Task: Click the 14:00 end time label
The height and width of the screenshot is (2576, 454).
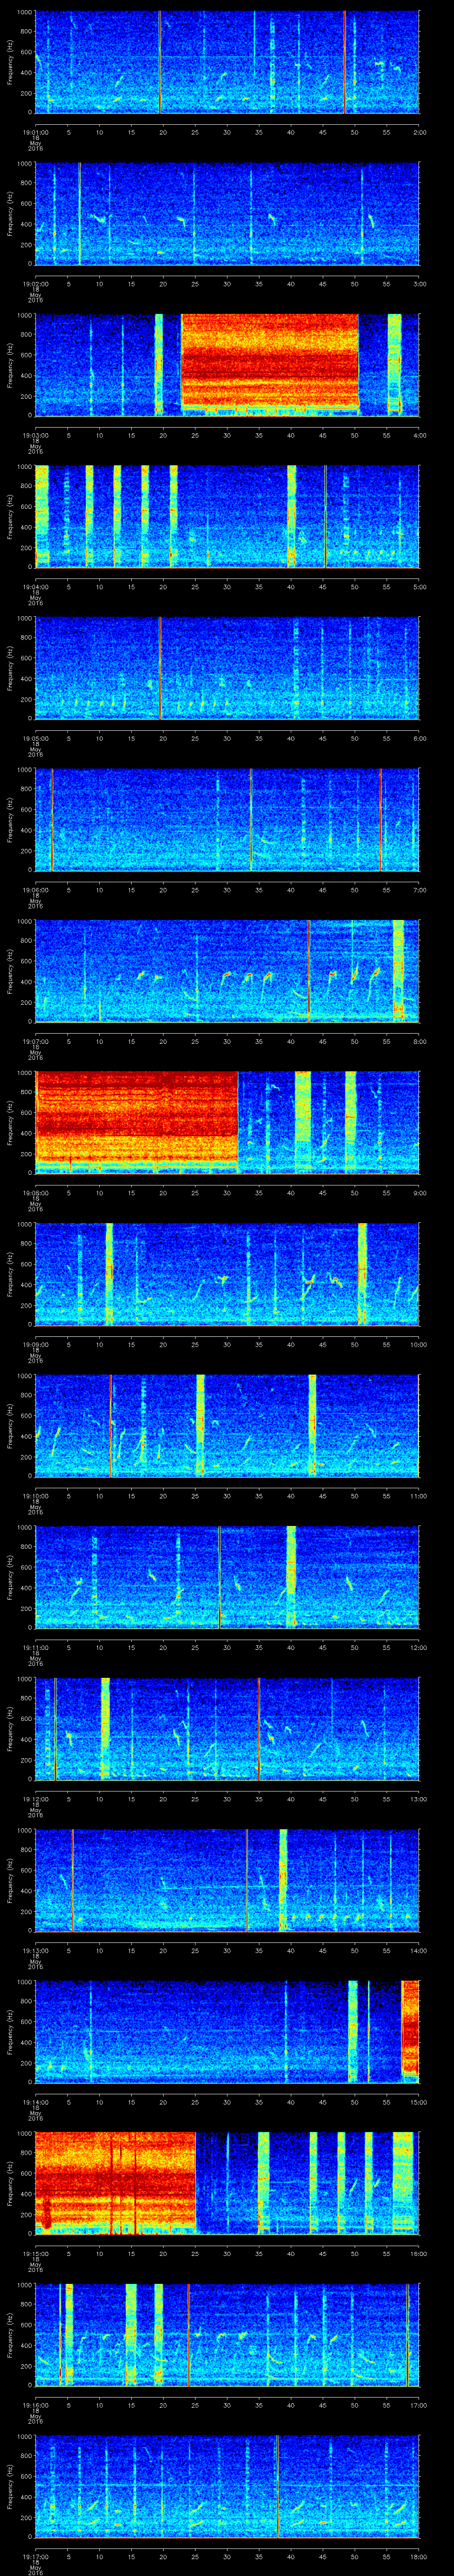Action: (418, 1950)
